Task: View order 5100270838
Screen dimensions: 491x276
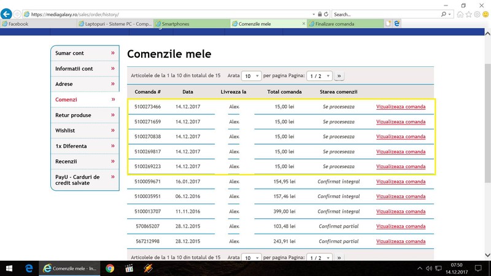Action: coord(401,137)
